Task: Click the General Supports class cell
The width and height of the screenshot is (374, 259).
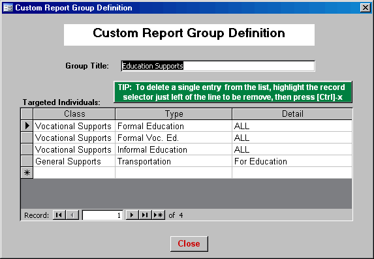Action: [x=74, y=161]
